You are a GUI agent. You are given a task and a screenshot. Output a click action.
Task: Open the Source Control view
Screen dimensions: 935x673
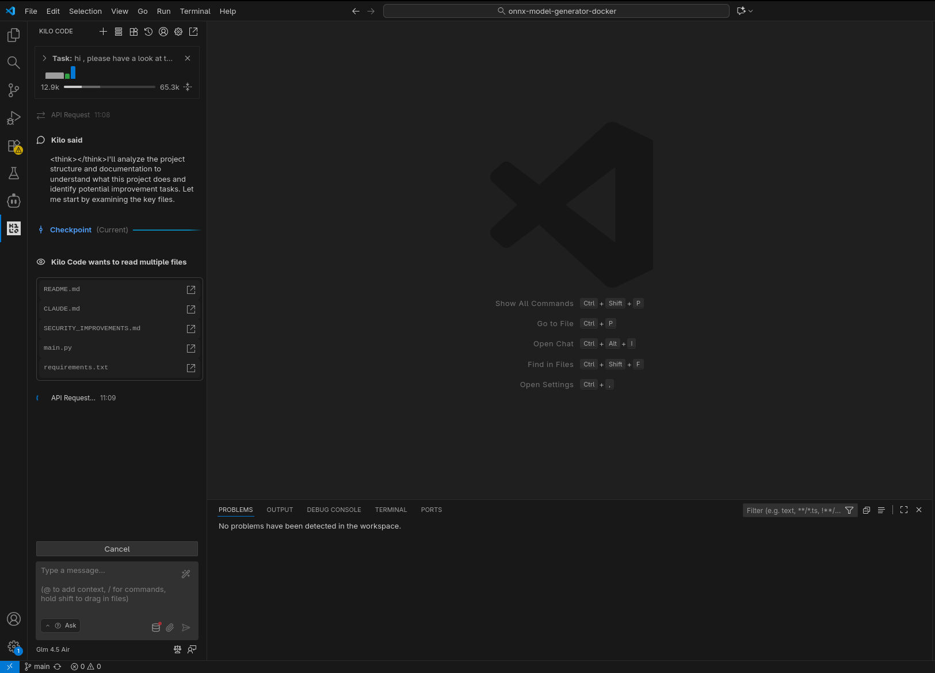pyautogui.click(x=13, y=90)
